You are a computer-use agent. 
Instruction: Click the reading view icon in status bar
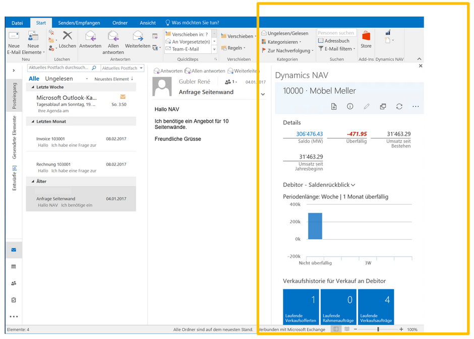coord(347,329)
